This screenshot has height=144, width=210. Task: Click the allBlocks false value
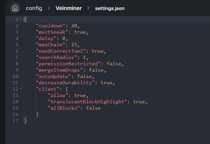[93, 108]
